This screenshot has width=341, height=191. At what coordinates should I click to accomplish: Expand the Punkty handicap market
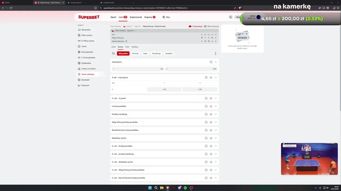pos(216,114)
